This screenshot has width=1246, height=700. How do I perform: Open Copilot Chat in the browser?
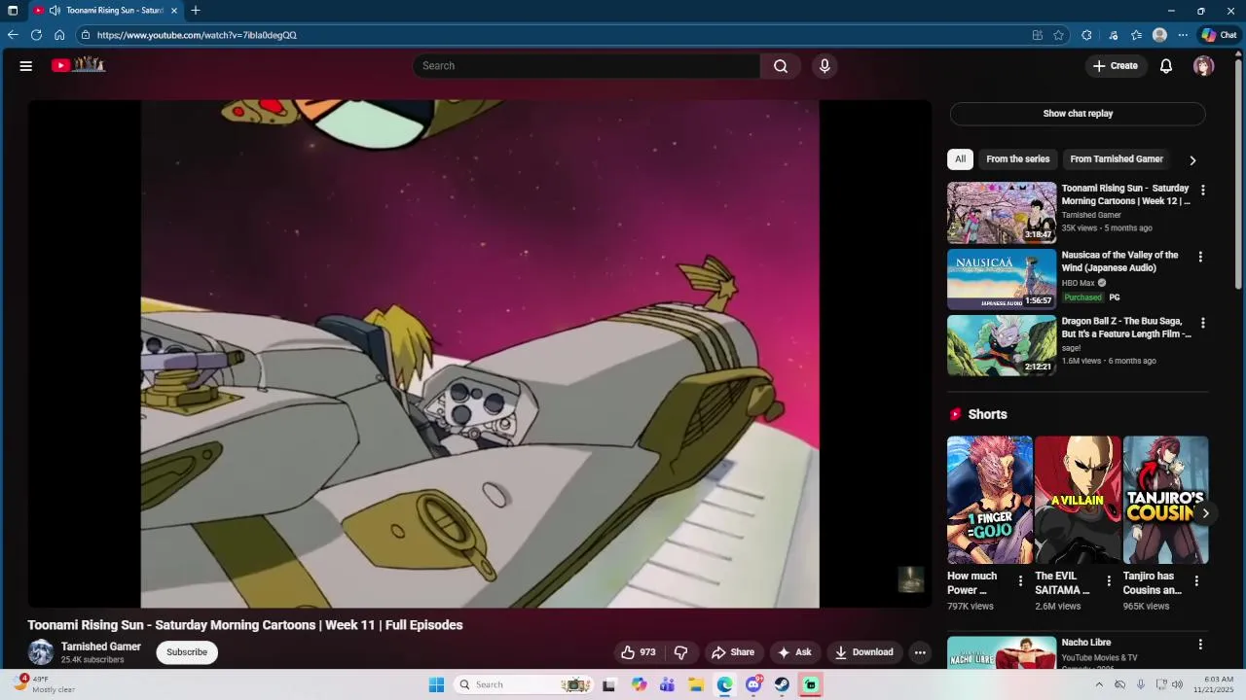[1219, 35]
